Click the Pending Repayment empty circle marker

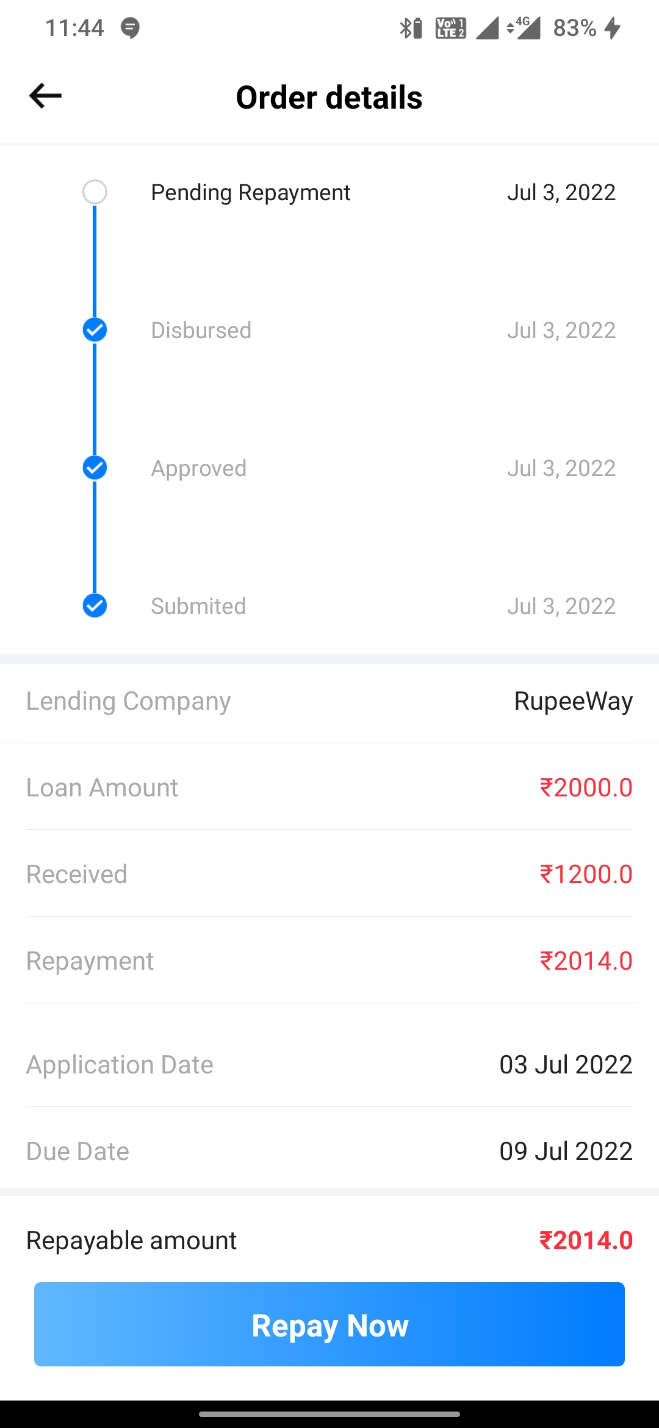tap(95, 192)
